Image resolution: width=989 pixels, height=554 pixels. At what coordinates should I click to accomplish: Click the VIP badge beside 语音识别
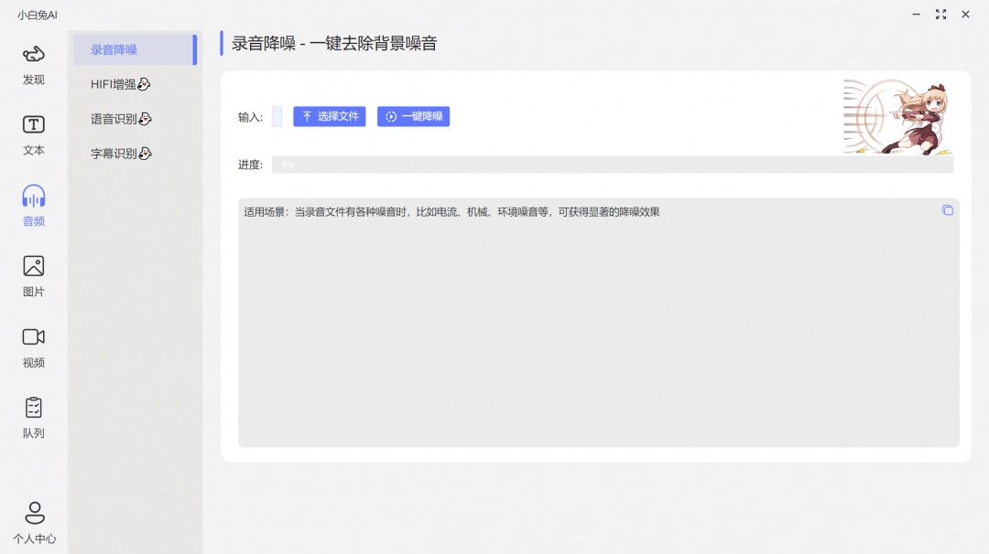[x=142, y=118]
